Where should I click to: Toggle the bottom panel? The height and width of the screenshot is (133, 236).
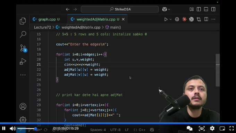(x=206, y=9)
